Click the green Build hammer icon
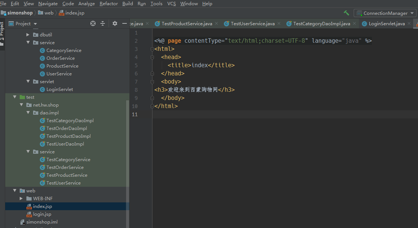 pos(346,13)
